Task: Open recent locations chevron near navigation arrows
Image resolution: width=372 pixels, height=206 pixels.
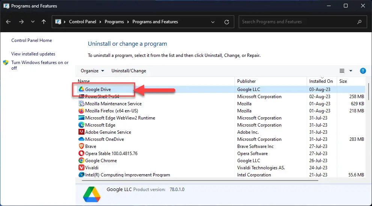Action: pos(33,22)
